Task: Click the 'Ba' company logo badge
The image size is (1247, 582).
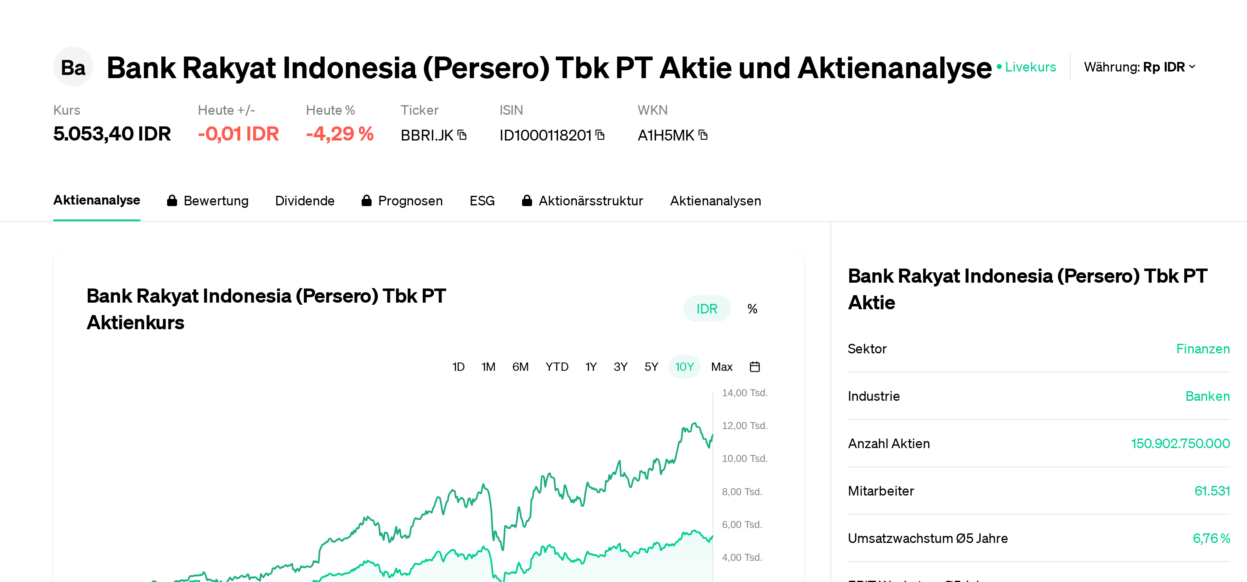Action: [x=72, y=67]
